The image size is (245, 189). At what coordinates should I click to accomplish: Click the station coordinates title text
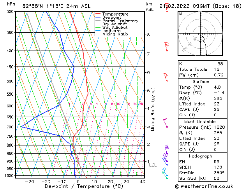point(56,6)
